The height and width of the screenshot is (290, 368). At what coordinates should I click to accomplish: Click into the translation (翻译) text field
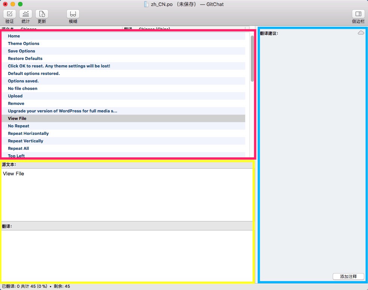click(x=127, y=256)
